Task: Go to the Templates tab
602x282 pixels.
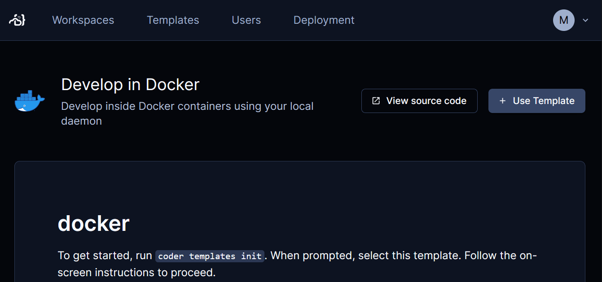Action: click(x=173, y=20)
